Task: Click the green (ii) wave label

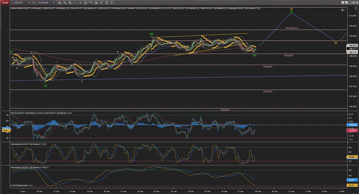Action: click(45, 86)
